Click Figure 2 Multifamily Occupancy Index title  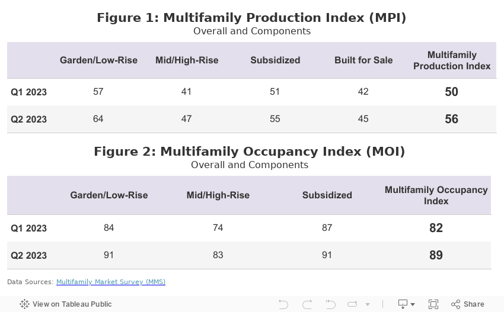coord(250,152)
